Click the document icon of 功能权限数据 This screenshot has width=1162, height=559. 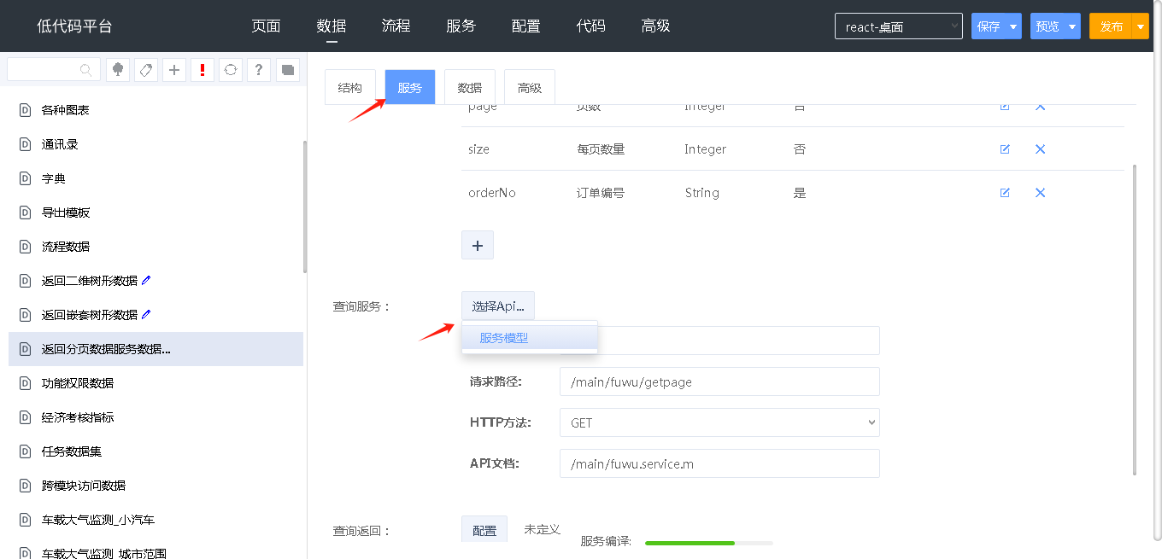[25, 383]
